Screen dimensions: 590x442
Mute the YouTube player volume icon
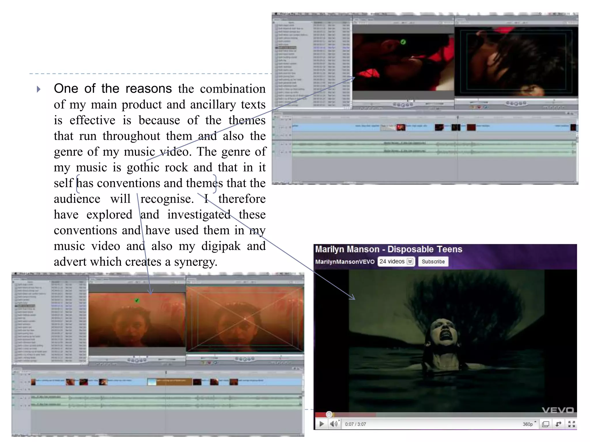[x=334, y=424]
